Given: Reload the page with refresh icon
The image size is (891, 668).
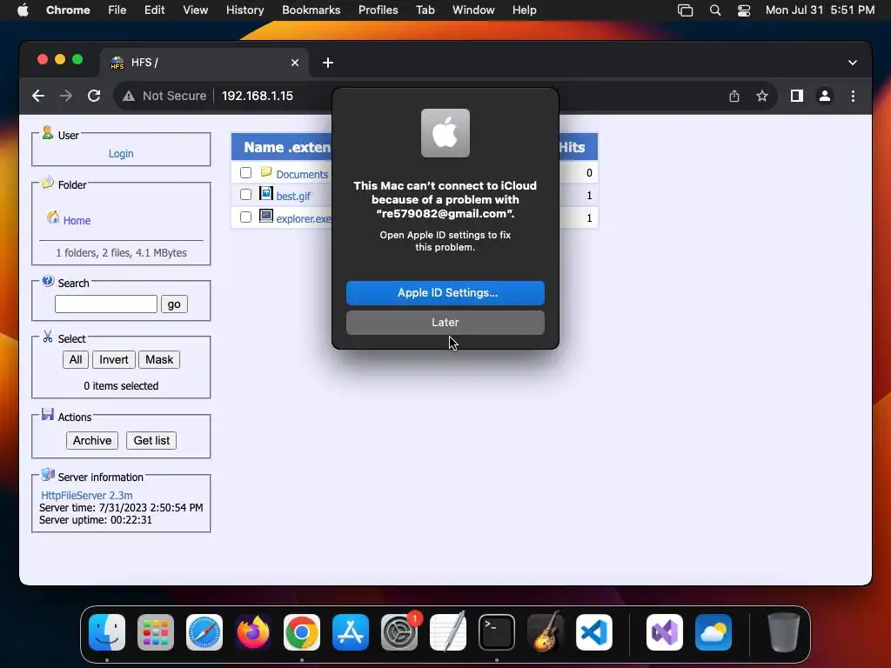Looking at the screenshot, I should pyautogui.click(x=94, y=96).
